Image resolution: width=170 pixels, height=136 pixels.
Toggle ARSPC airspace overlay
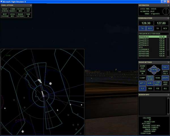click(x=165, y=78)
